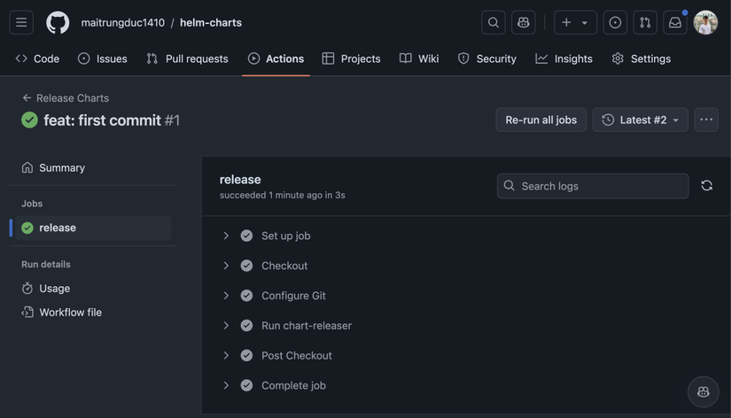Refresh the logs with reload icon
The width and height of the screenshot is (731, 418).
pos(706,185)
